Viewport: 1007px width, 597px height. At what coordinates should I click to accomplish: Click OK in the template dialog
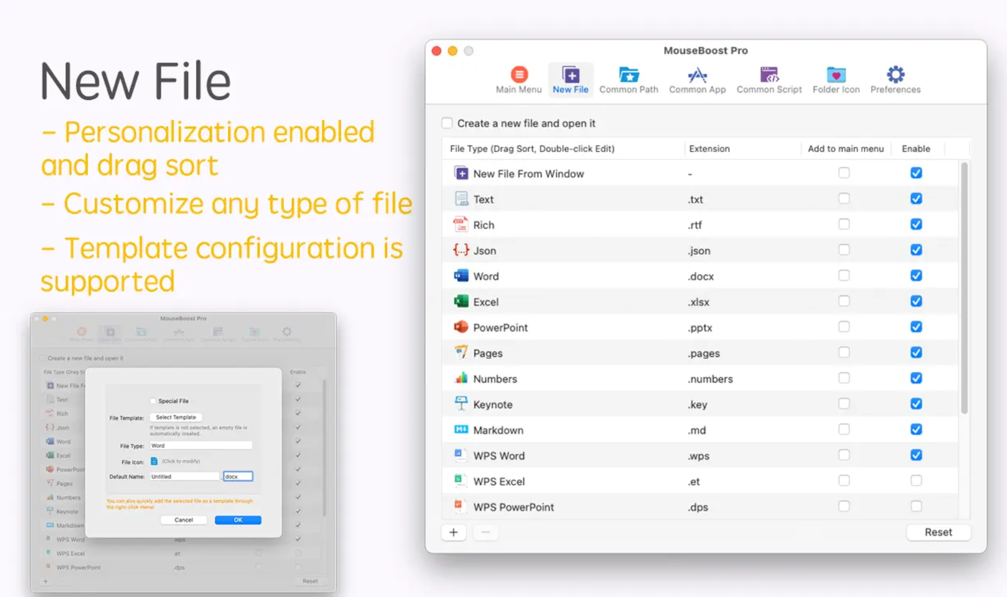click(x=238, y=520)
